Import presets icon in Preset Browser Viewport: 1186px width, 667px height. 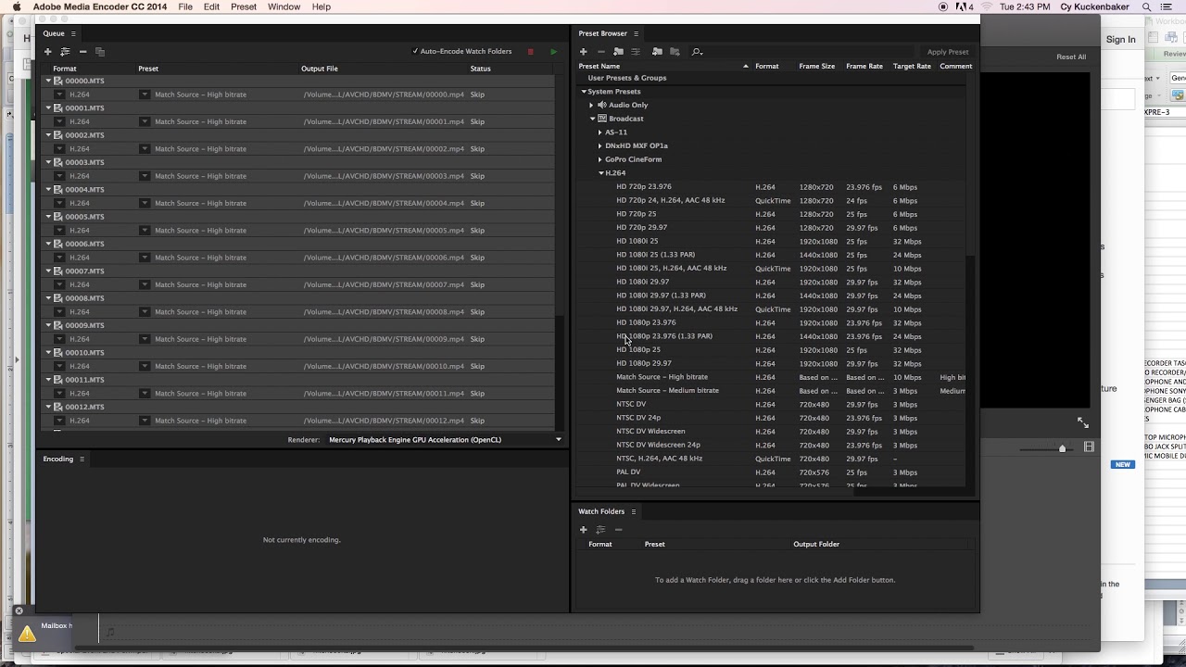pyautogui.click(x=657, y=52)
